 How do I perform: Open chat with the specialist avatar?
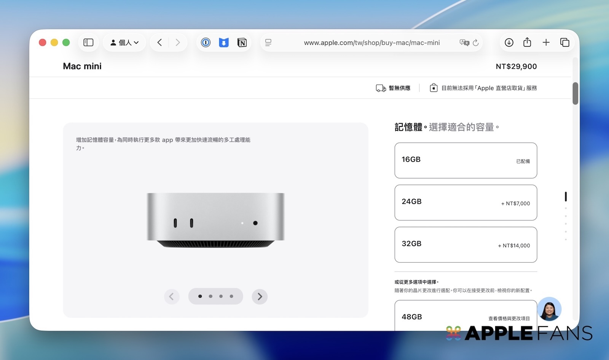pyautogui.click(x=549, y=309)
